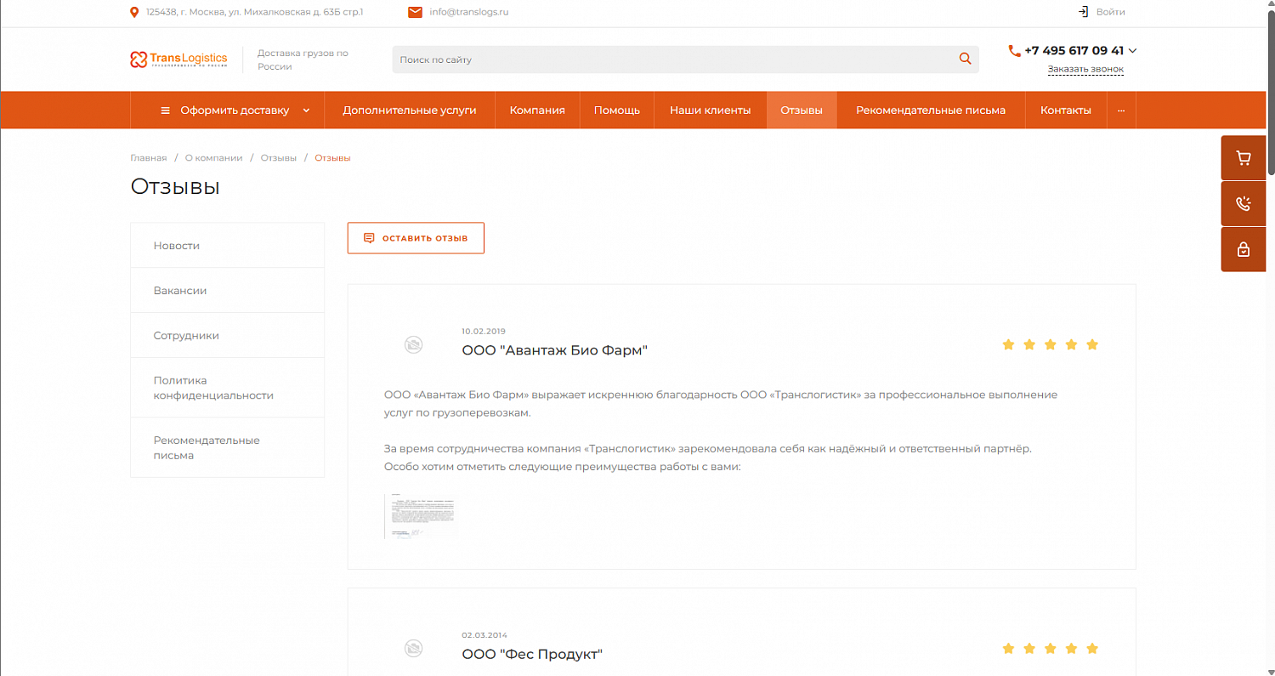The image size is (1275, 676).
Task: Open Дополнительные услуги menu item
Action: click(410, 111)
